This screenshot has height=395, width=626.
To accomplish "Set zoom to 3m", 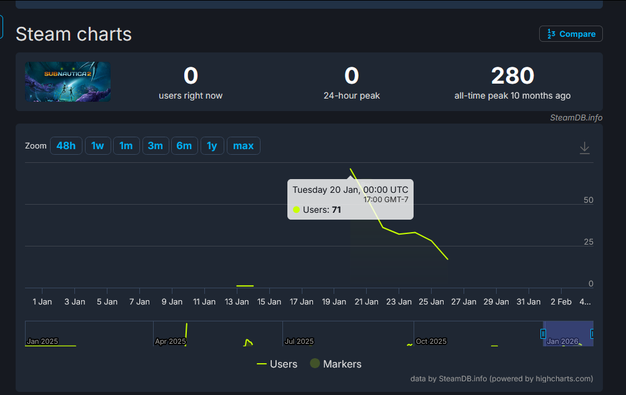I will tap(156, 146).
